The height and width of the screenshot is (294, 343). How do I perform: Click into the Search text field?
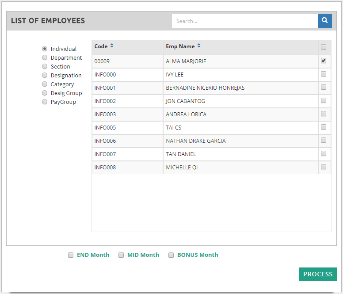click(244, 21)
